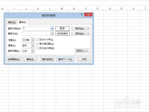The height and width of the screenshot is (112, 149).
Task: Click the 替换为 input field
Action: pyautogui.click(x=37, y=33)
